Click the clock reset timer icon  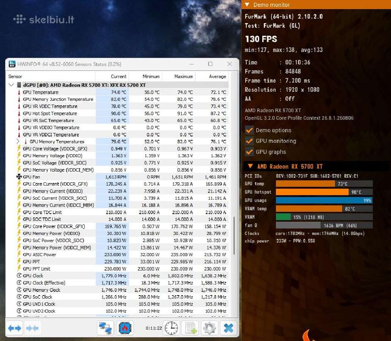click(171, 328)
